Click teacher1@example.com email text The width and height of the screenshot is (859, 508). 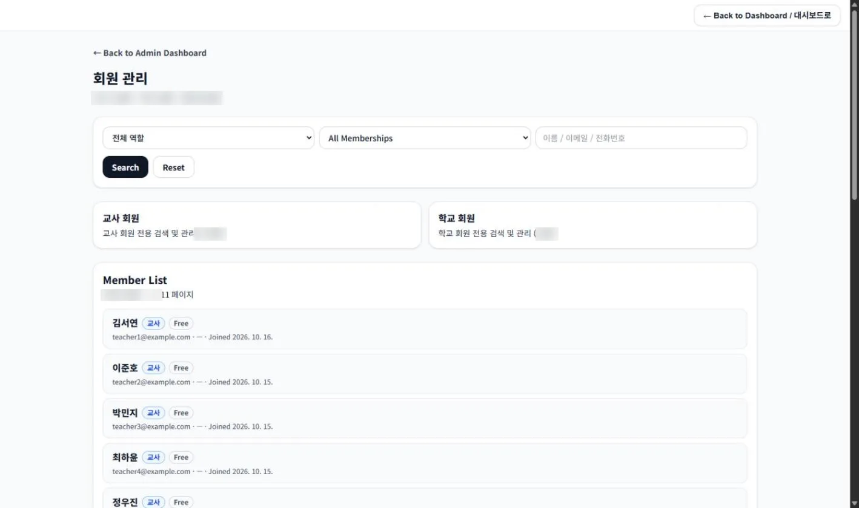(x=151, y=337)
